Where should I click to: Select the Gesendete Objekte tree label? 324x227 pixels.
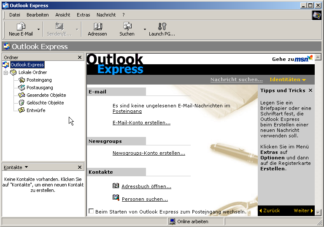(x=46, y=95)
